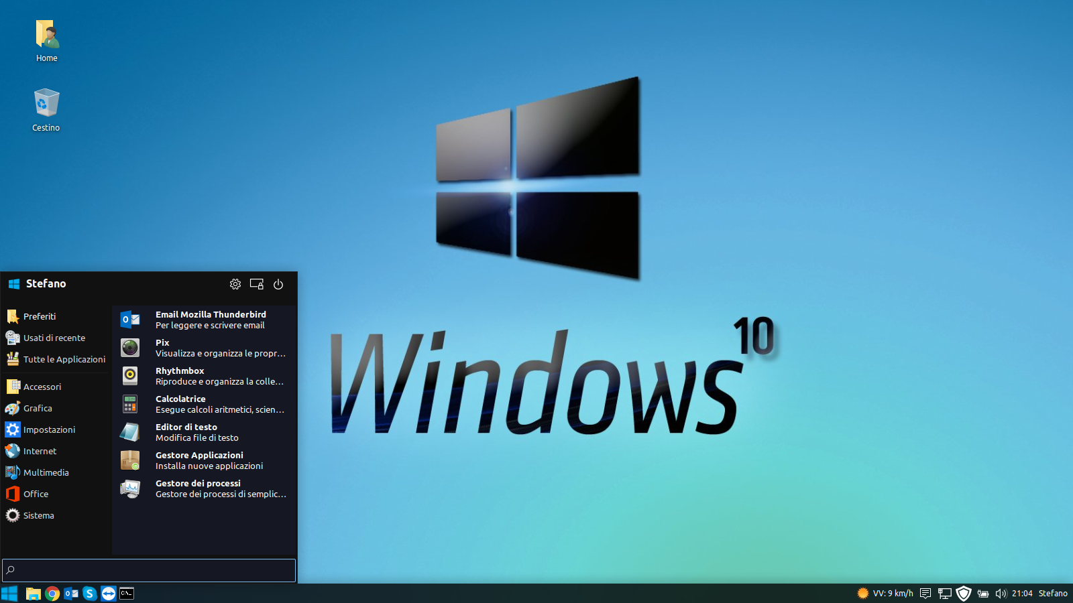
Task: Launch Email Mozilla Thunderbird from favorites
Action: [204, 320]
